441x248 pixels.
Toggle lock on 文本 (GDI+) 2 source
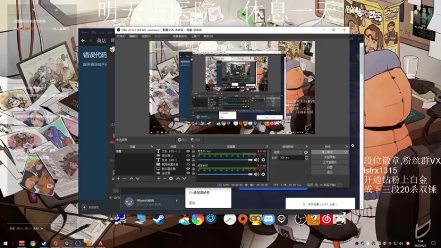tap(193, 151)
